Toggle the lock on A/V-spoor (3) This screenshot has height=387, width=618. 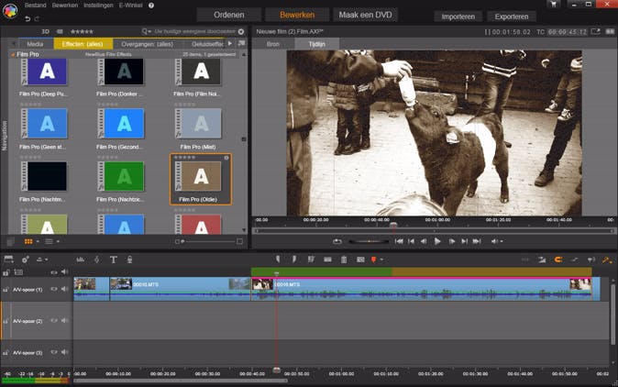pos(6,353)
